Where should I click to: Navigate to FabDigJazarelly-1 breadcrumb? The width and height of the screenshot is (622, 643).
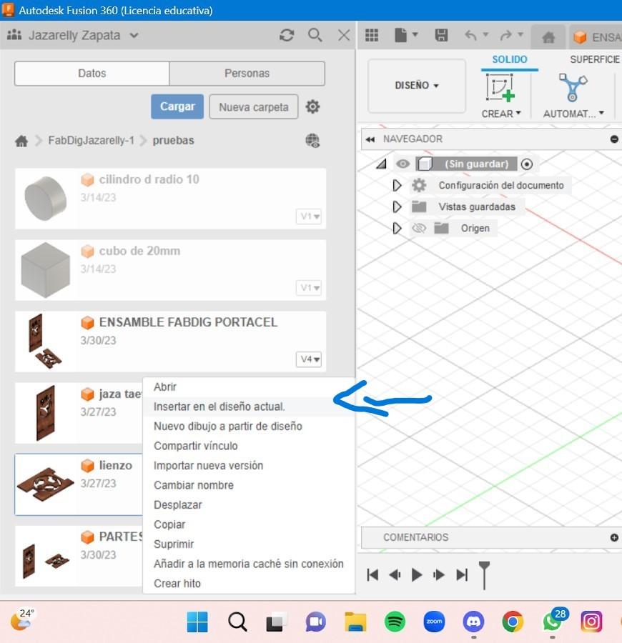click(91, 141)
